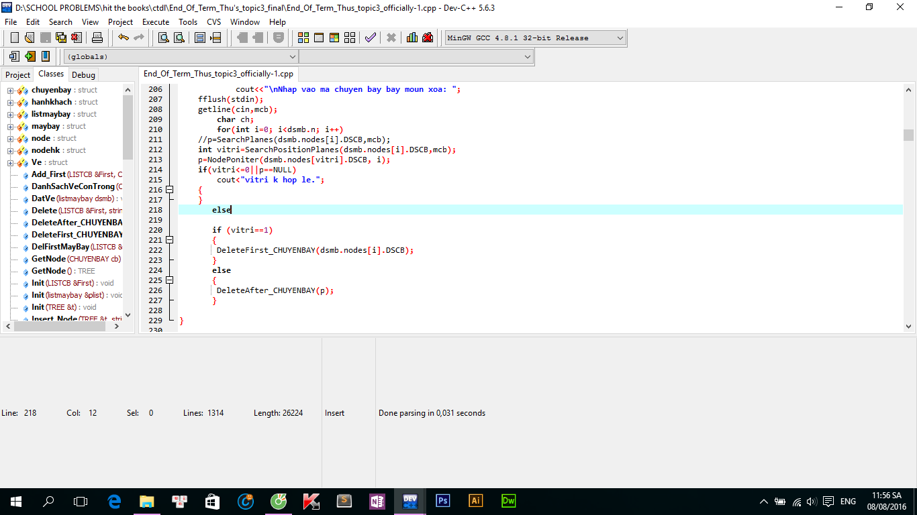The image size is (917, 515).
Task: Open Dev-C++ from the Windows taskbar
Action: 409,501
